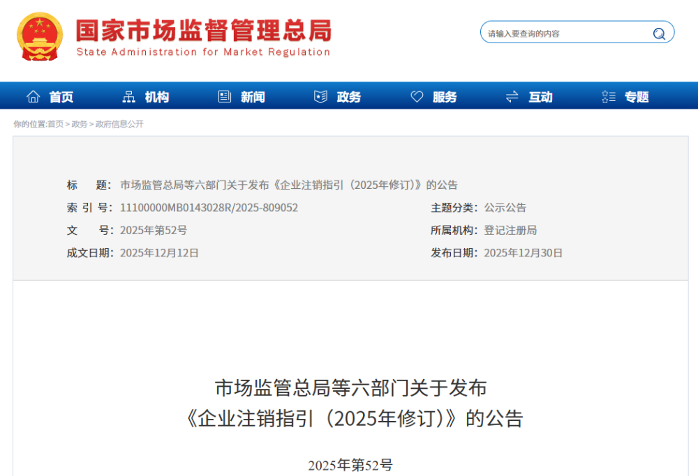Select the 机构 organization icon
Viewport: 698px width, 476px height.
[x=128, y=96]
